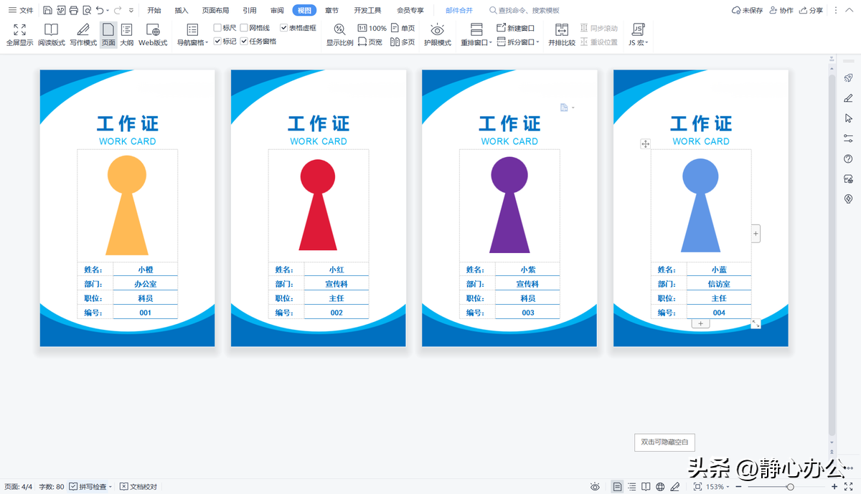Click 文档校对 document proofreading in status bar
Viewport: 861px width, 494px height.
click(x=138, y=487)
